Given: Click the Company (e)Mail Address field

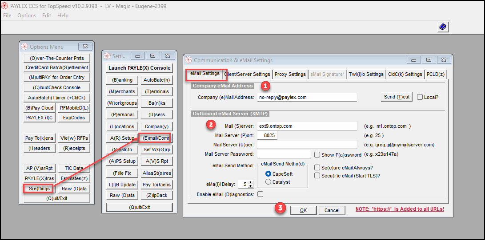Looking at the screenshot, I should pyautogui.click(x=307, y=97).
